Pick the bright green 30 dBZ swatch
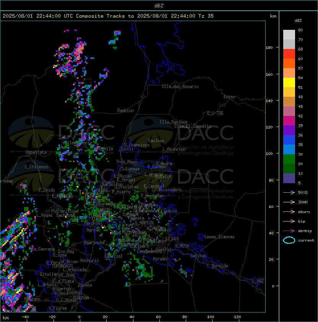Viewport: 318px width, 322px height. [289, 159]
